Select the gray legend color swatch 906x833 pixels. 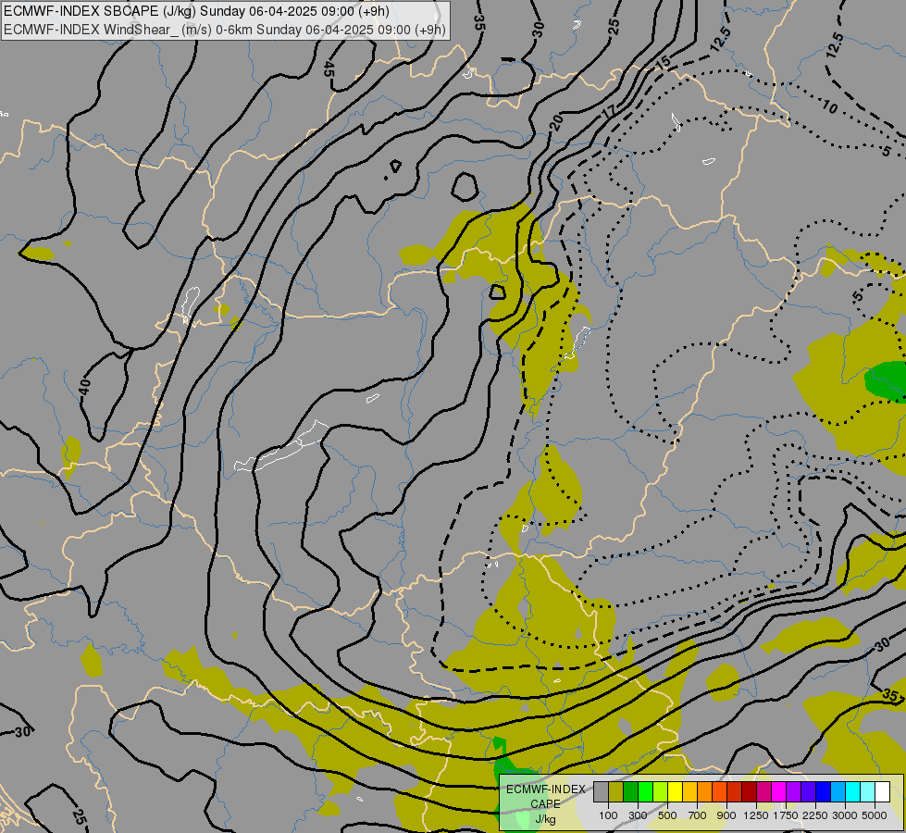pyautogui.click(x=601, y=792)
